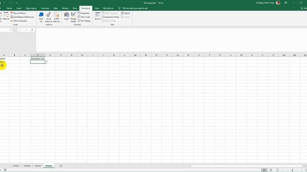Click the Tell me what you want search box
The height and width of the screenshot is (172, 307).
133,8
